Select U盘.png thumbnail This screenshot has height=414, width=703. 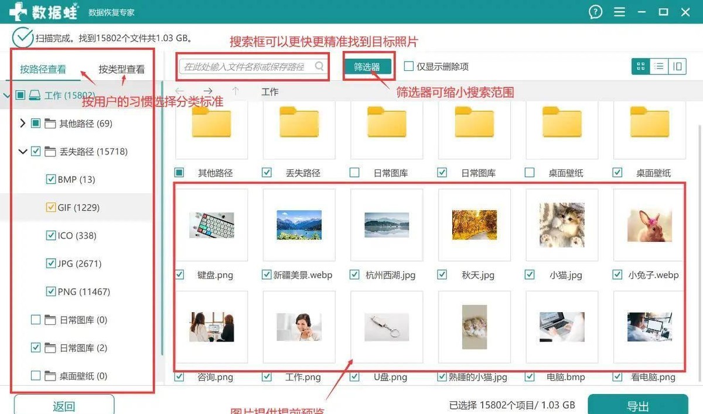point(387,327)
